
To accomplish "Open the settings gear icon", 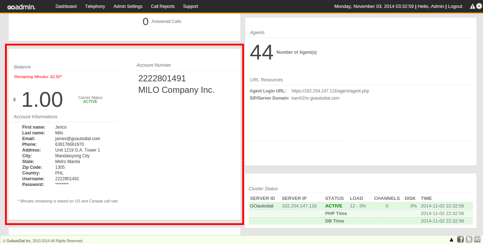I will [479, 6].
